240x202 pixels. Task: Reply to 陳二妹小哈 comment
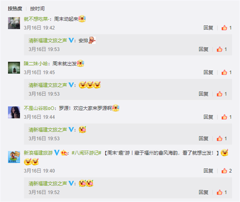pyautogui.click(x=208, y=72)
